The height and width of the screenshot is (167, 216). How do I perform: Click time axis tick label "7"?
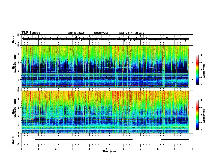click(x=141, y=149)
